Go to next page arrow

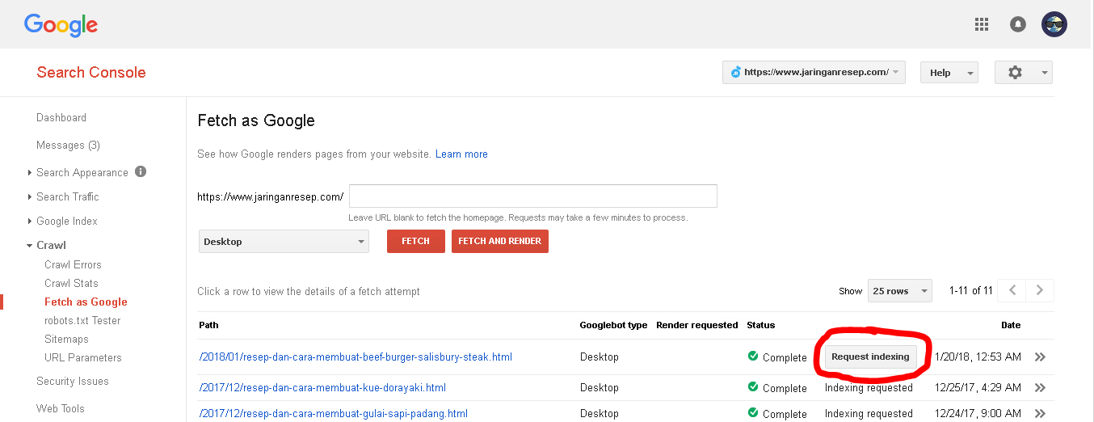pyautogui.click(x=1040, y=290)
